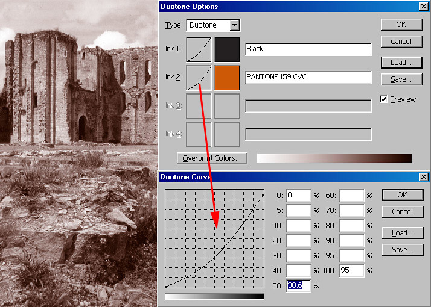Screen dimensions: 431x307
Task: Click the Ink 1 name field reading Black
Action: pyautogui.click(x=308, y=49)
